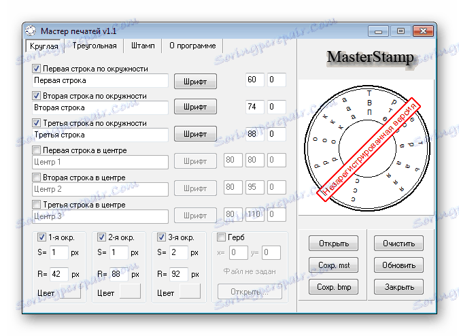Click the MasterStamp logo
459x336 pixels.
pos(371,58)
